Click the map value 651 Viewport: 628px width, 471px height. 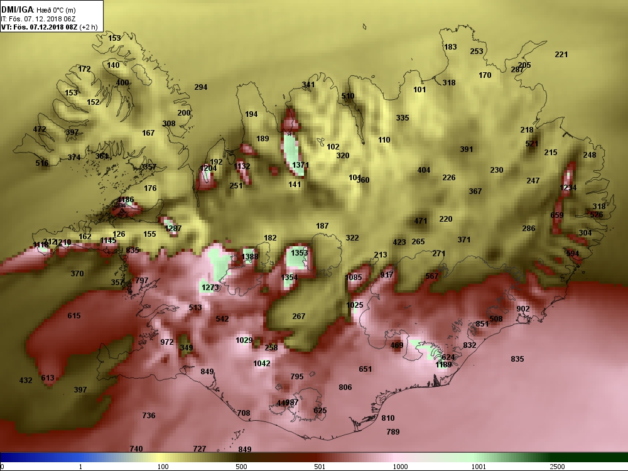pyautogui.click(x=365, y=369)
